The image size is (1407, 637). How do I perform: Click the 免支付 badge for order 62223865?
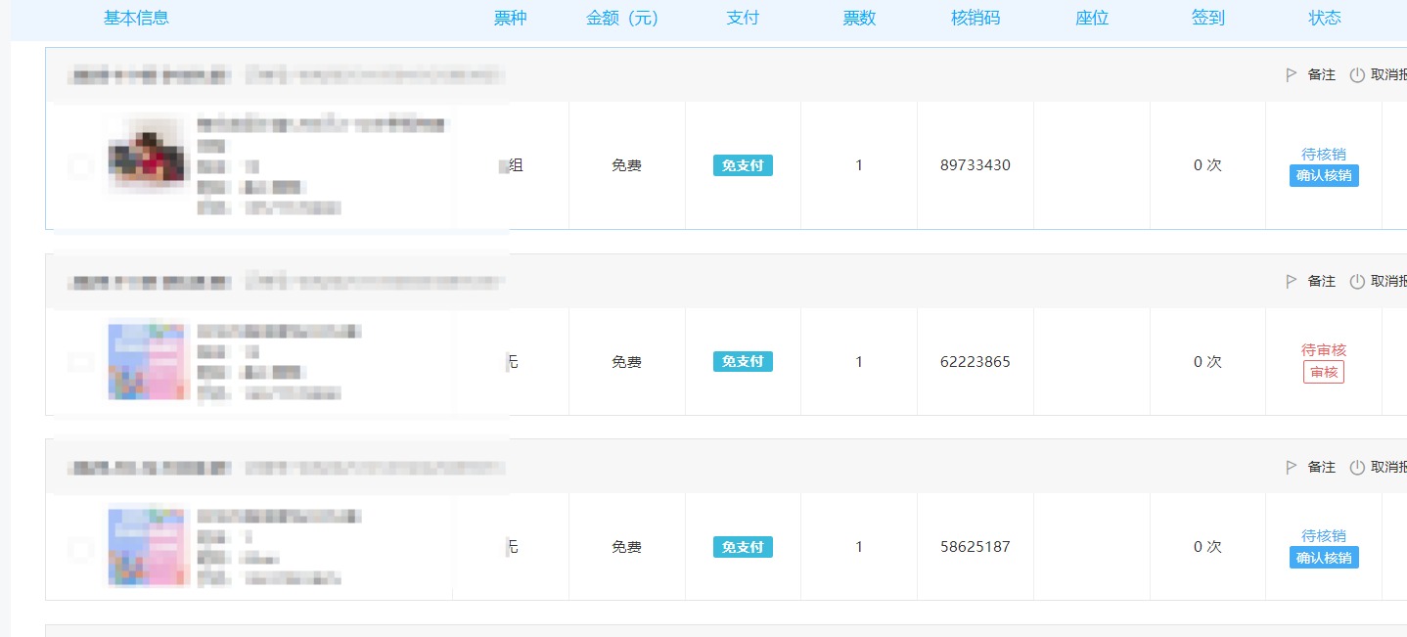743,362
